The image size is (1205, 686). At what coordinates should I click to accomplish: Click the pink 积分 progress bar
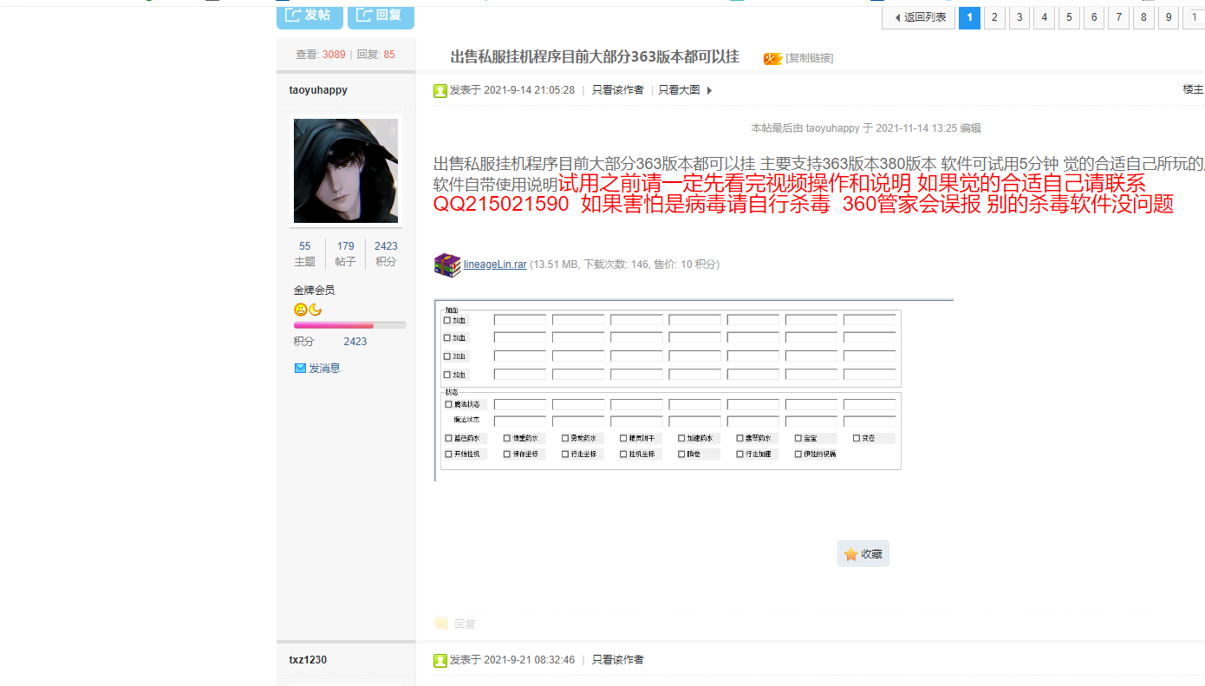(x=349, y=325)
